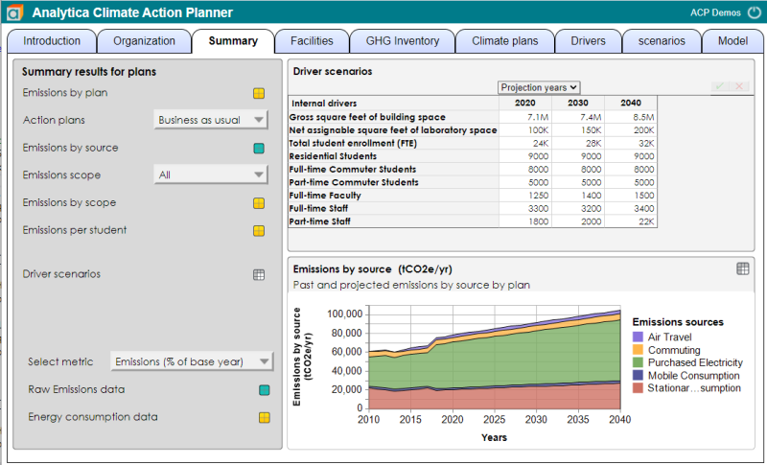Expand the Action plans dropdown
The width and height of the screenshot is (767, 465).
pyautogui.click(x=211, y=120)
